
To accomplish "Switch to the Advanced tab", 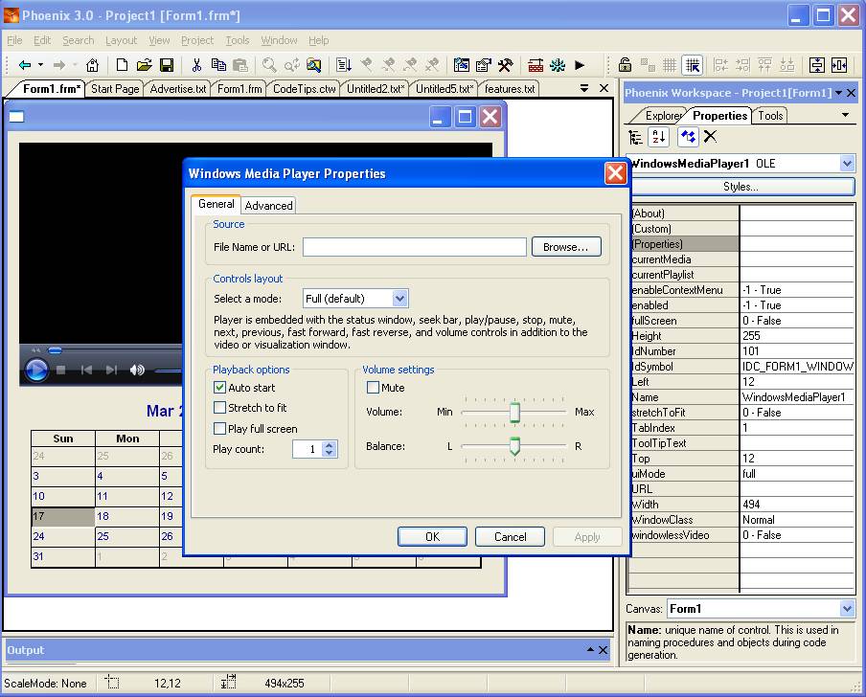I will (x=268, y=205).
